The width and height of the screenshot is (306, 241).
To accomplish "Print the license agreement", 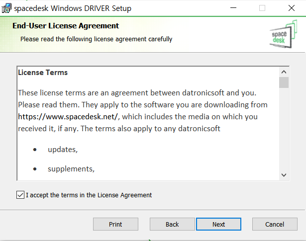I will (115, 224).
